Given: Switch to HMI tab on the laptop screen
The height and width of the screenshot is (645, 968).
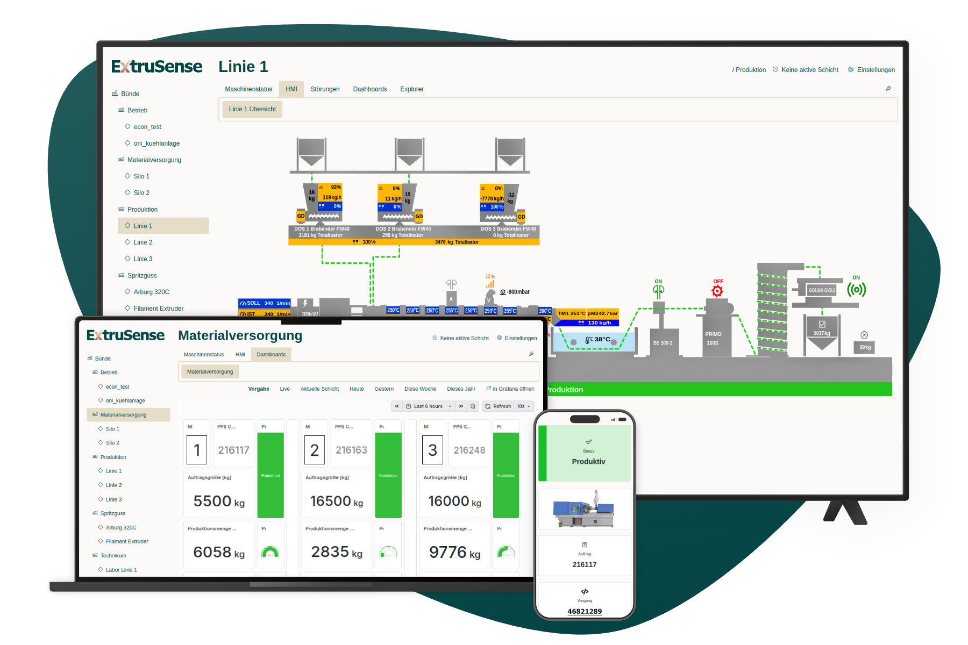Looking at the screenshot, I should (240, 355).
